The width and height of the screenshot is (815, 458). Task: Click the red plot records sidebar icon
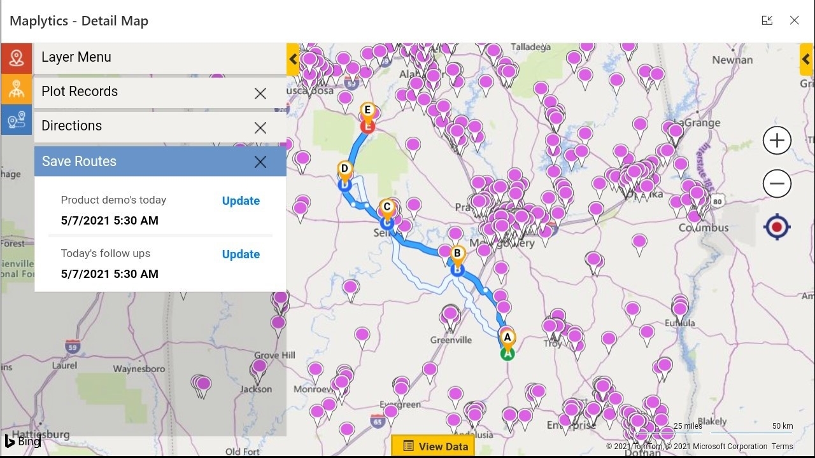17,58
